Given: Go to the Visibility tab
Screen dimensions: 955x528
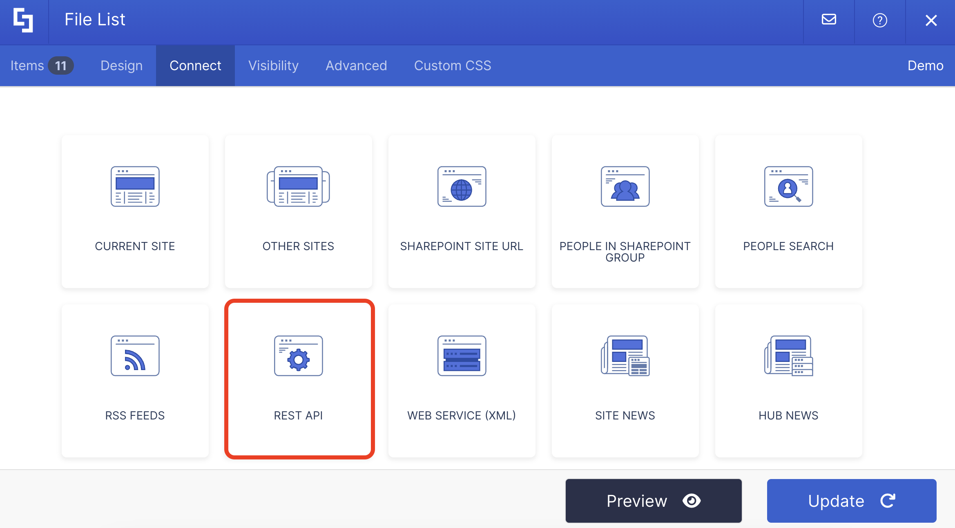Looking at the screenshot, I should pos(273,66).
